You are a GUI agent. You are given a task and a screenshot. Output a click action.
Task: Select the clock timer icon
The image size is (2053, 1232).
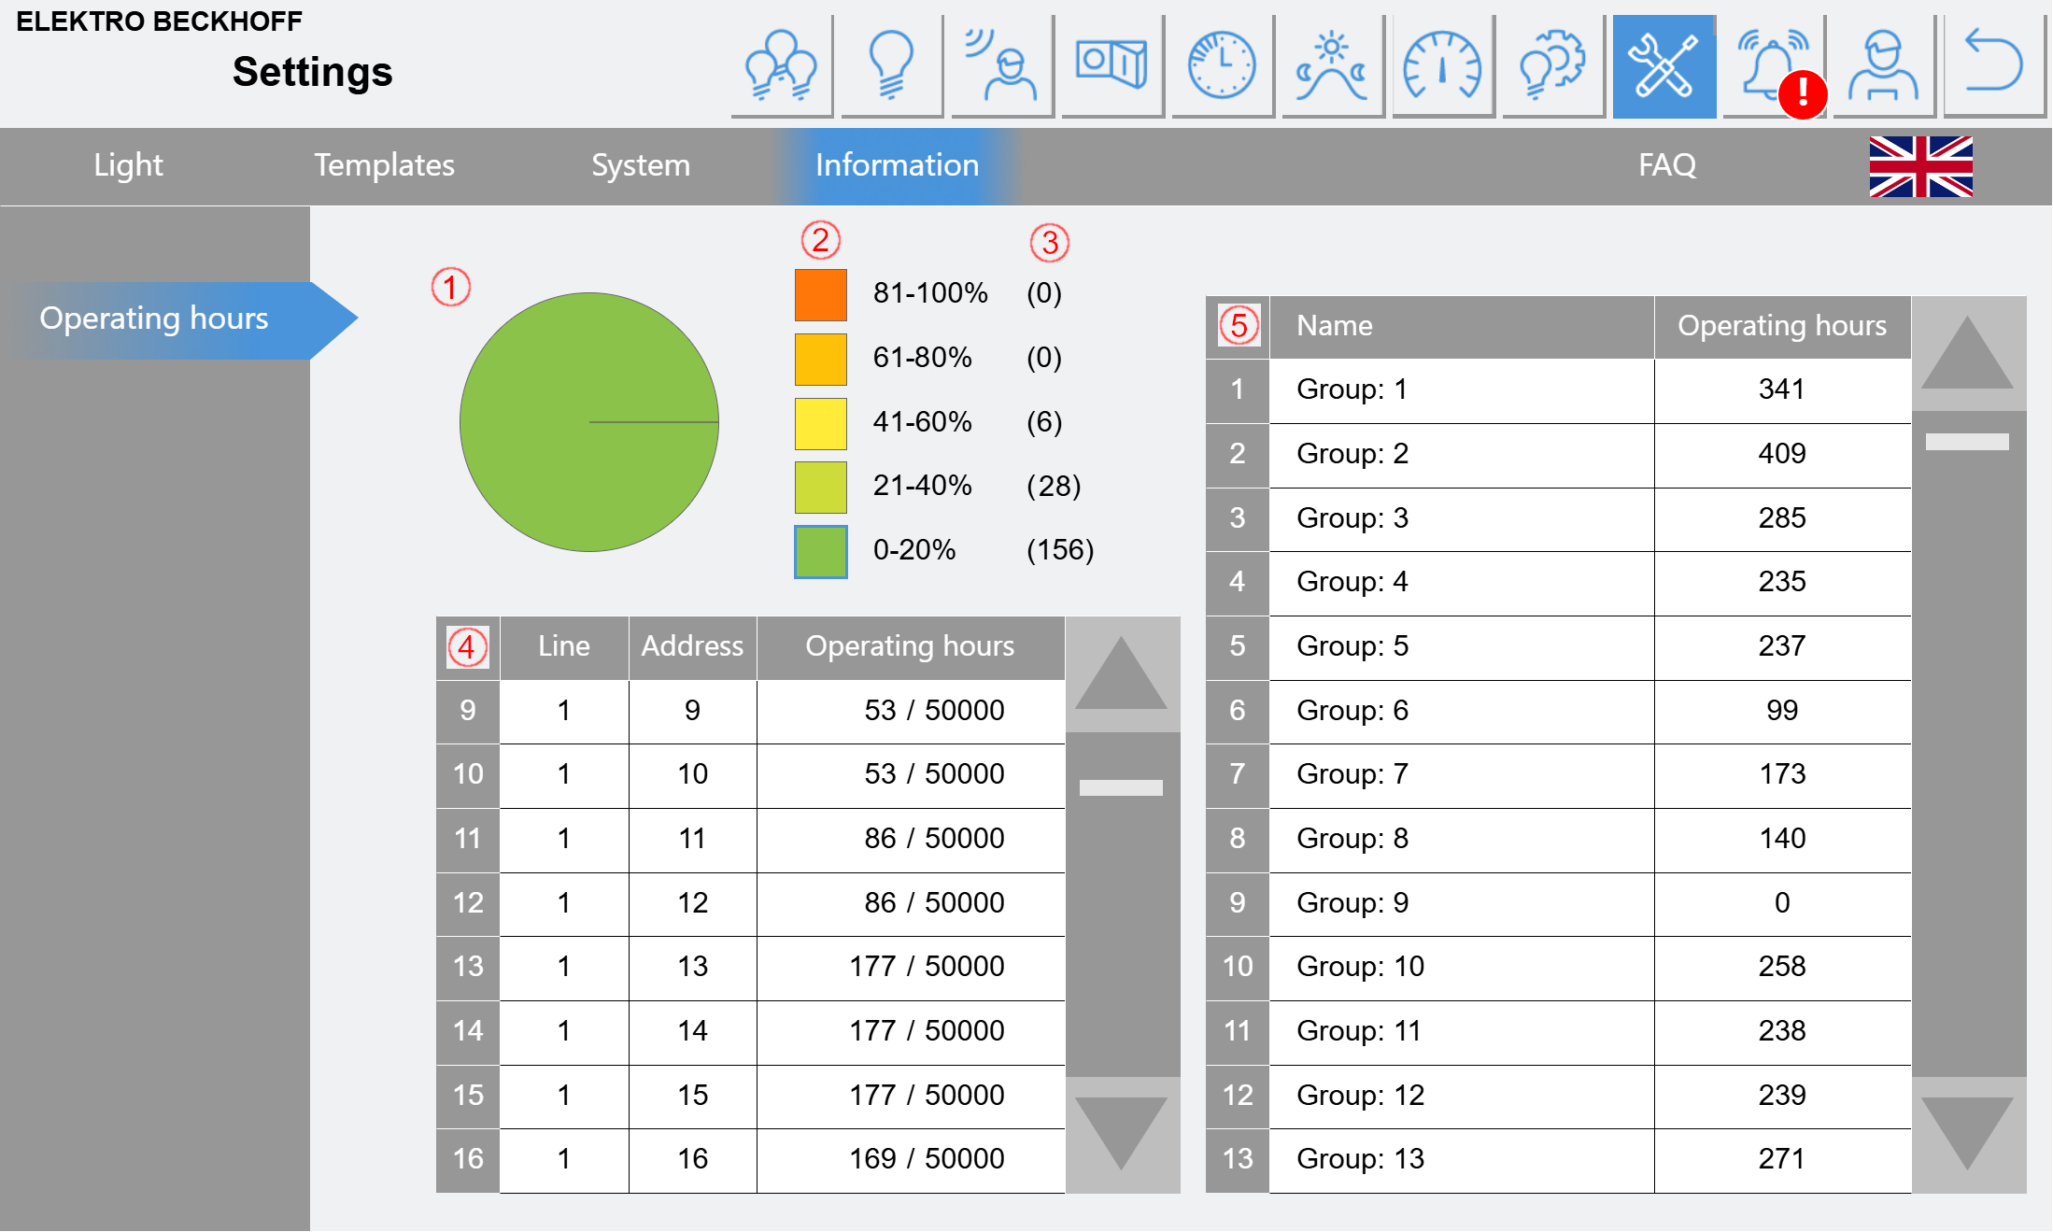[1223, 66]
